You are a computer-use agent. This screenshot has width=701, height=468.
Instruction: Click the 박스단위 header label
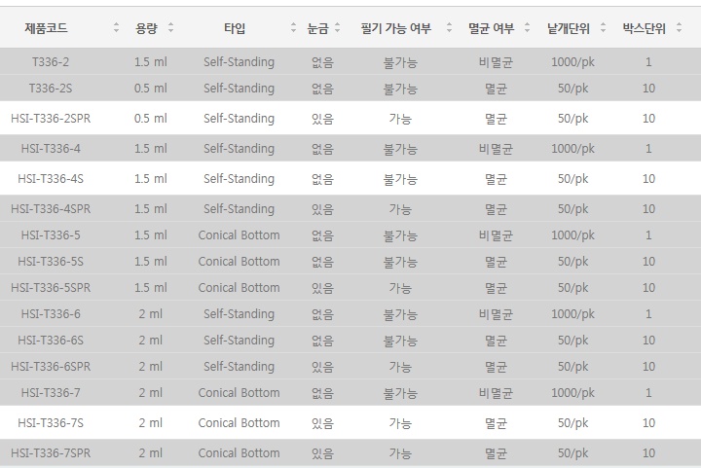pyautogui.click(x=645, y=28)
